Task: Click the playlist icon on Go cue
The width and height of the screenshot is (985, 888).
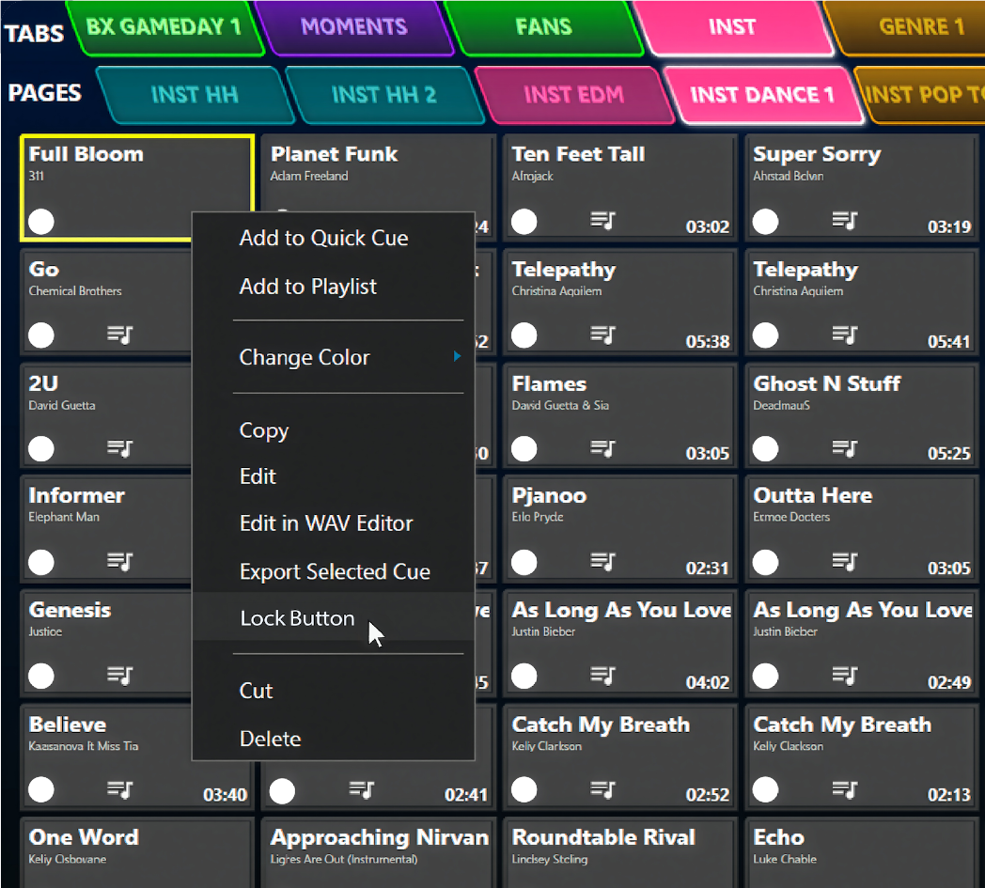Action: tap(119, 335)
